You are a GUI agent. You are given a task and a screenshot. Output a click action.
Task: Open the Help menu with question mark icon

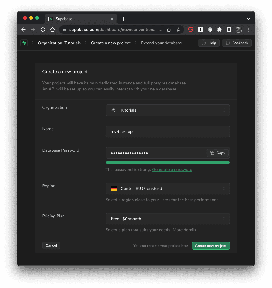tap(208, 43)
